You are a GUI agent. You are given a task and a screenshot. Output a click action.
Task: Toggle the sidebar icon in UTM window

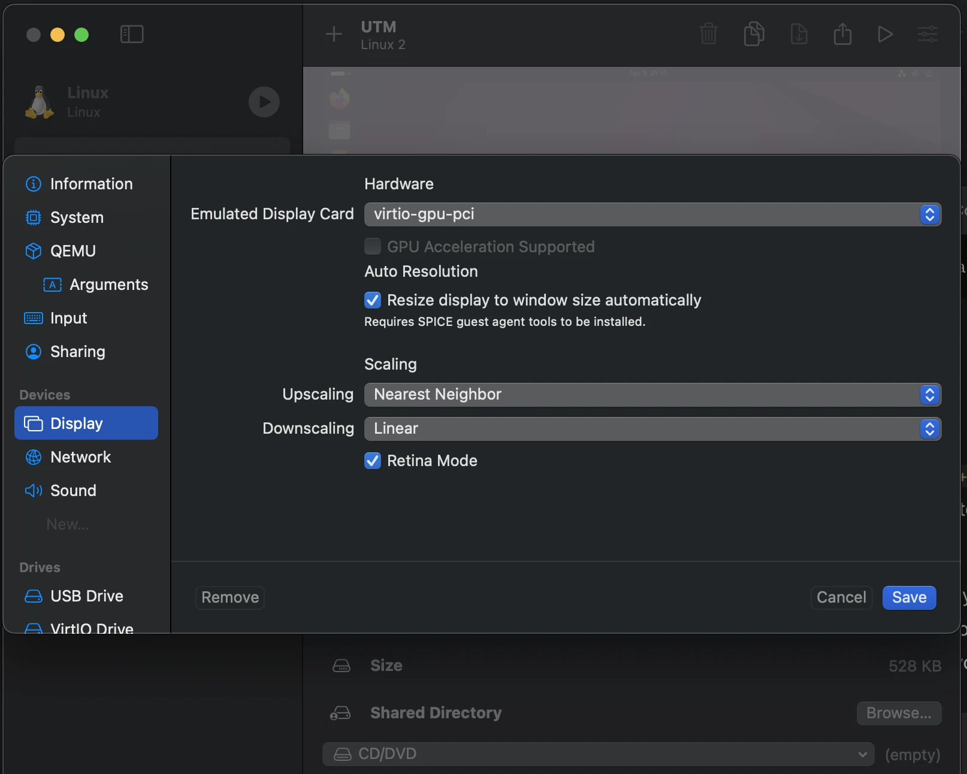(132, 34)
